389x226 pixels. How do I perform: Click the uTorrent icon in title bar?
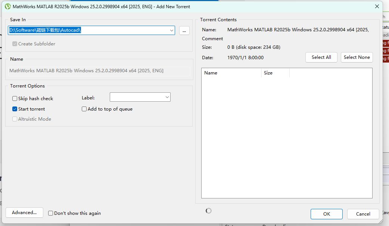click(8, 6)
